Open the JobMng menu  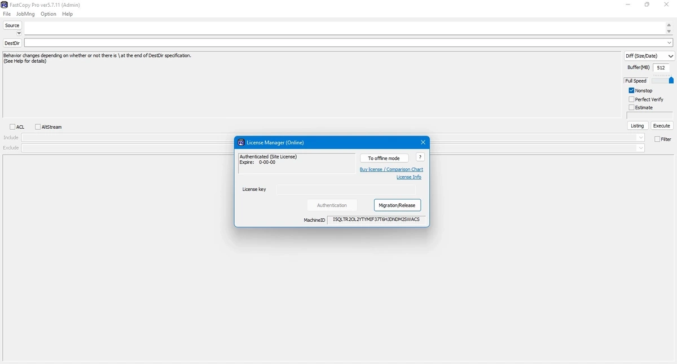(x=25, y=14)
